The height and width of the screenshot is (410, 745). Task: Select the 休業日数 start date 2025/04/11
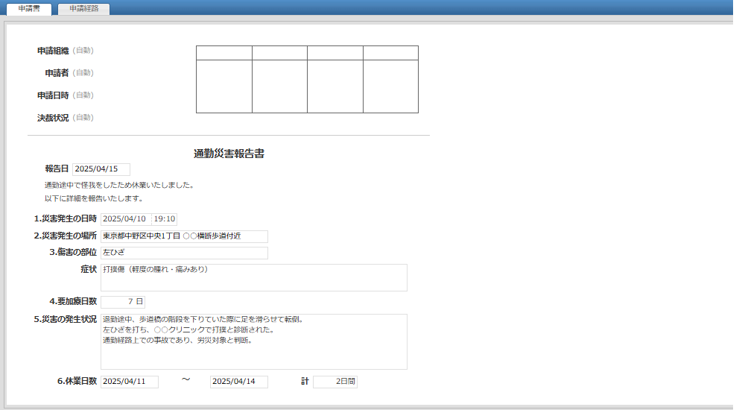[129, 382]
